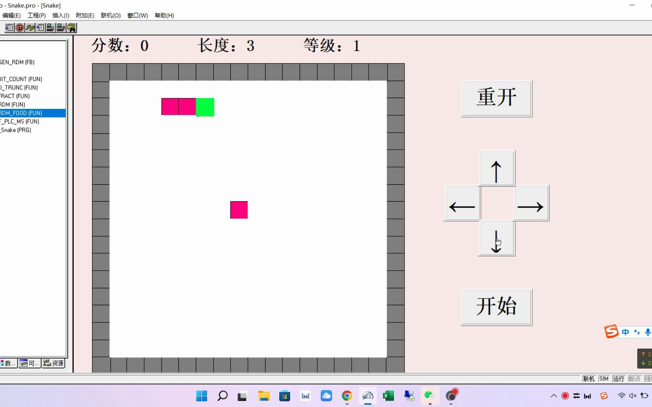This screenshot has width=652, height=407.
Task: Open File Explorer from the taskbar
Action: tap(264, 396)
